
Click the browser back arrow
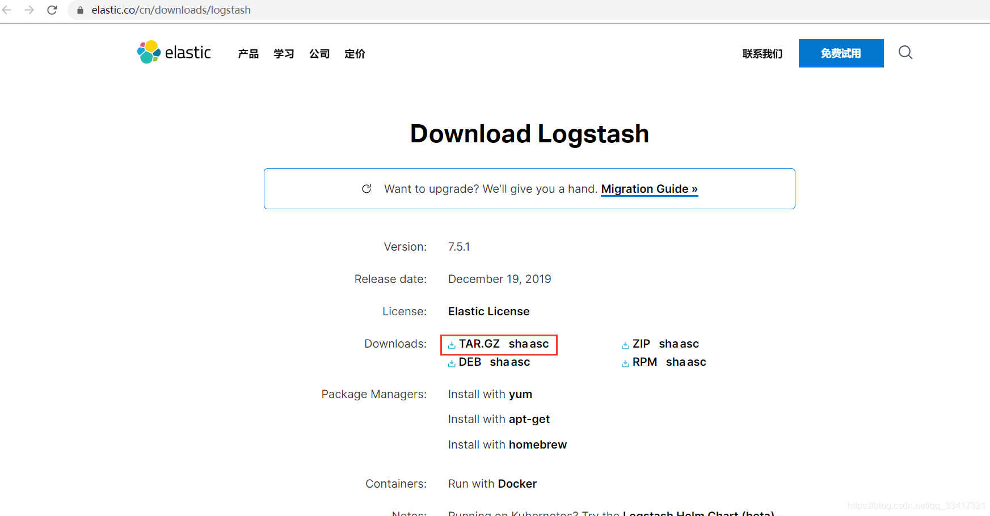(7, 10)
